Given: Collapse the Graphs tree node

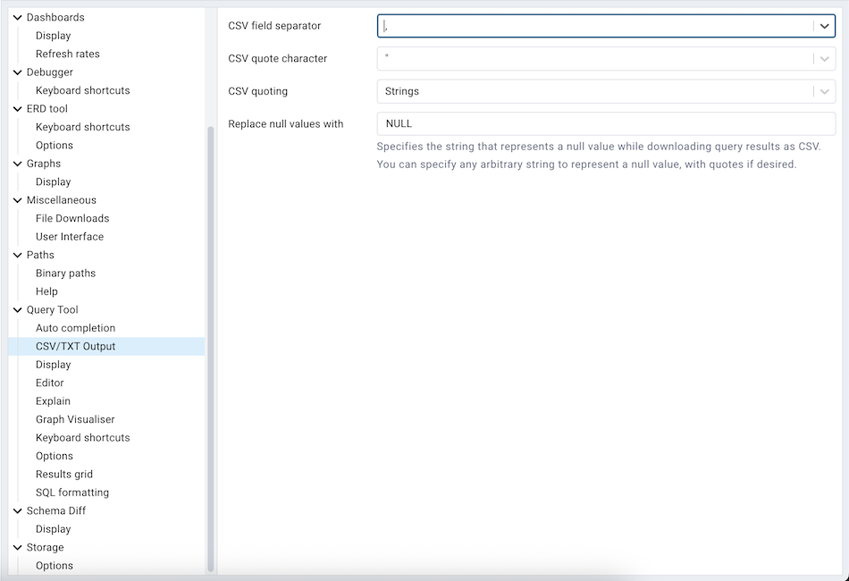Looking at the screenshot, I should coord(17,164).
